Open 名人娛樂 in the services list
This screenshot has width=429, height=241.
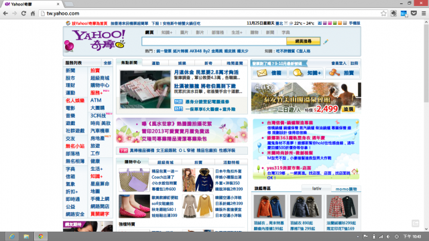(75, 100)
